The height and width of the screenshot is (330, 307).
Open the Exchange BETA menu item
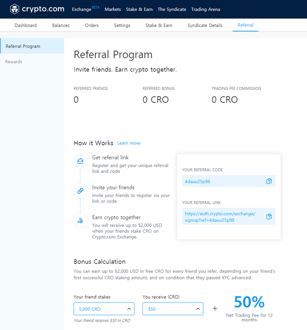tap(85, 9)
